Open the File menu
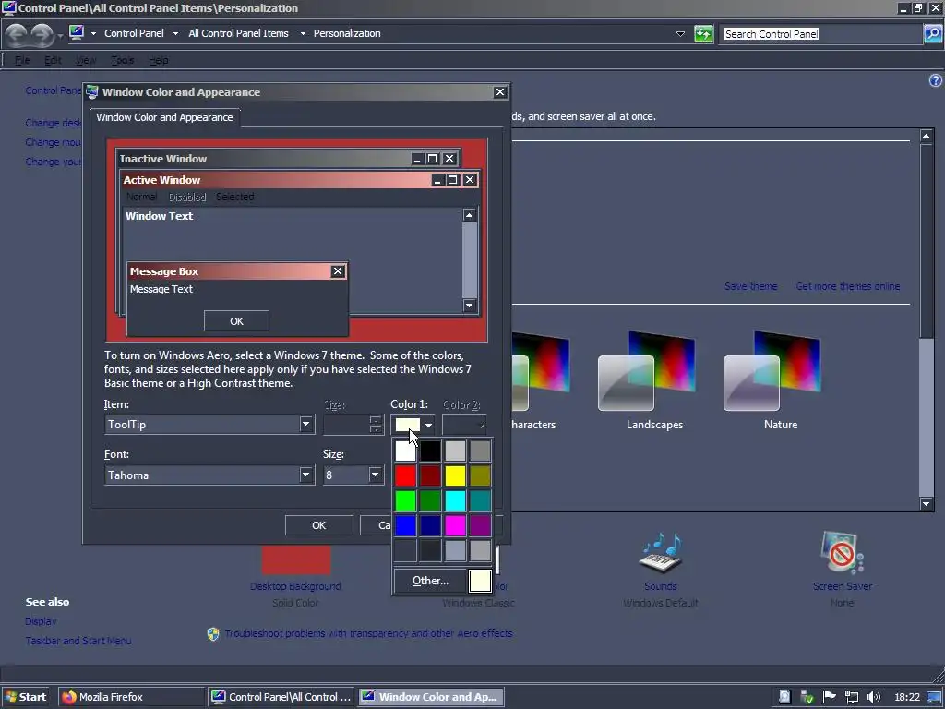Image resolution: width=945 pixels, height=709 pixels. (22, 60)
